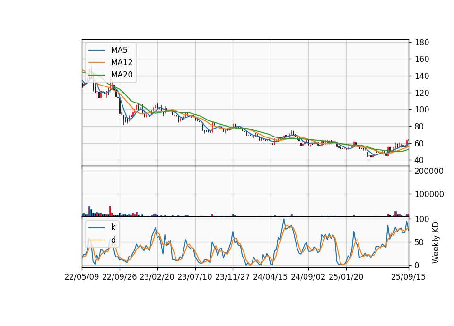
Task: Click the 23/07/10 date tick label
Action: [195, 277]
